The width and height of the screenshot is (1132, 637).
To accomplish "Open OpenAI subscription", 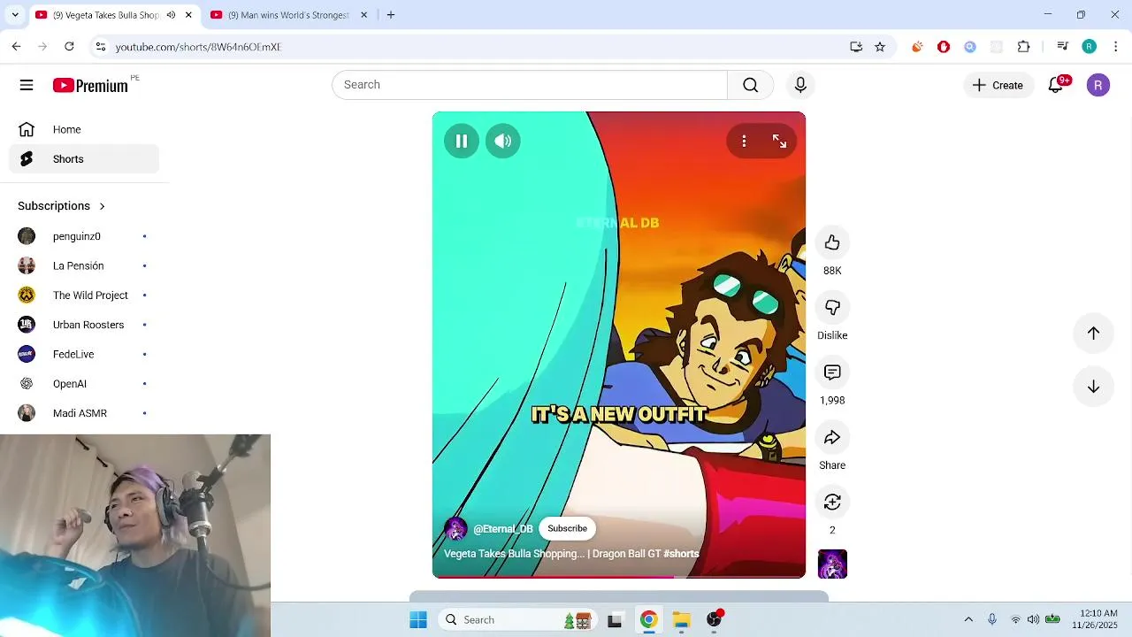I will pos(84,384).
